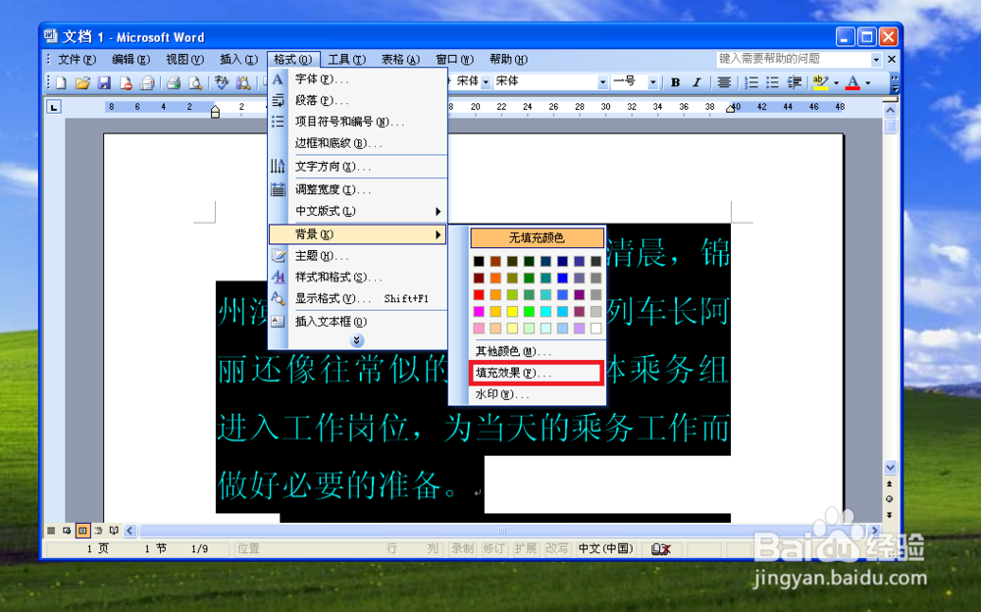Select 其他颜色 in the background submenu
The height and width of the screenshot is (612, 981).
(x=537, y=352)
